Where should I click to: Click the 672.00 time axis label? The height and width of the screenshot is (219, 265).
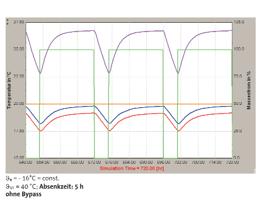(94, 162)
